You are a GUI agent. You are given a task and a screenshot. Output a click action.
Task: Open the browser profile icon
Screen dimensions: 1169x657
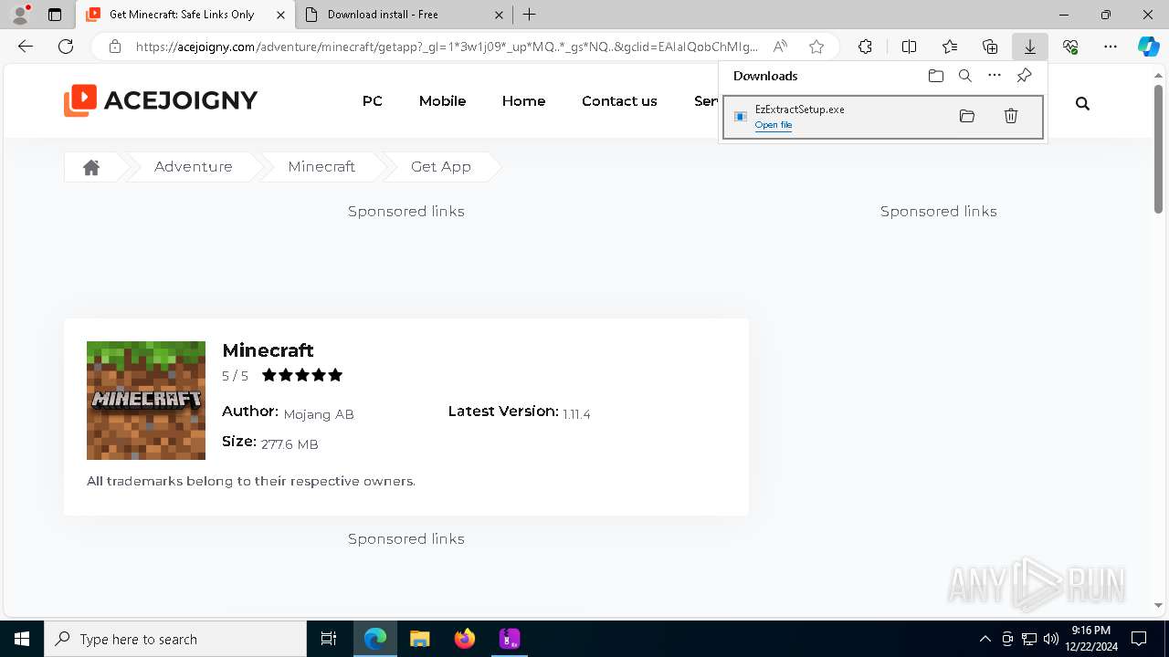pyautogui.click(x=20, y=15)
